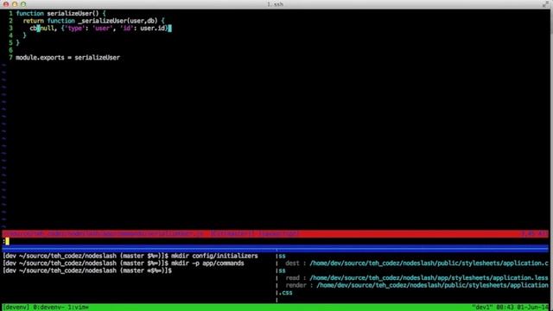Click the app/stylesheets/application.less path
The image size is (553, 311).
pyautogui.click(x=429, y=278)
